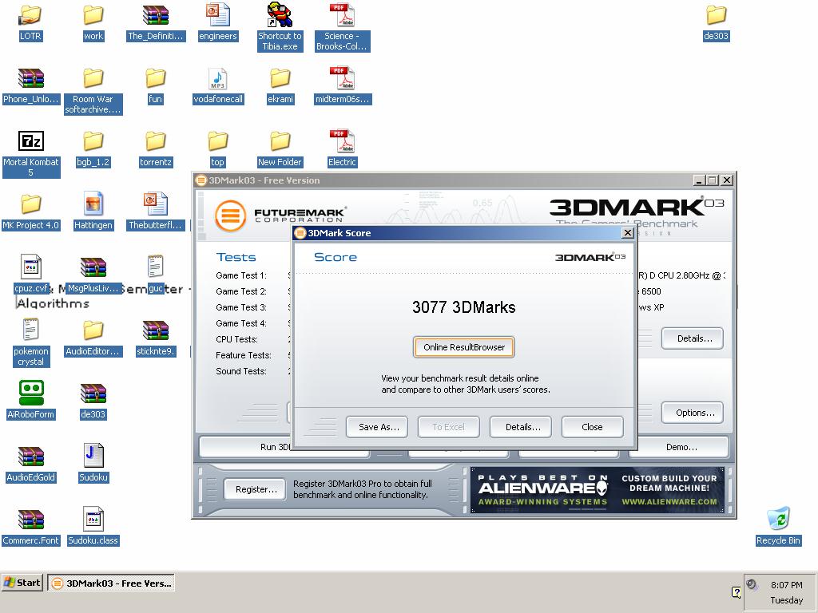
Task: Select 3DMark03 taskbar button
Action: tap(110, 583)
